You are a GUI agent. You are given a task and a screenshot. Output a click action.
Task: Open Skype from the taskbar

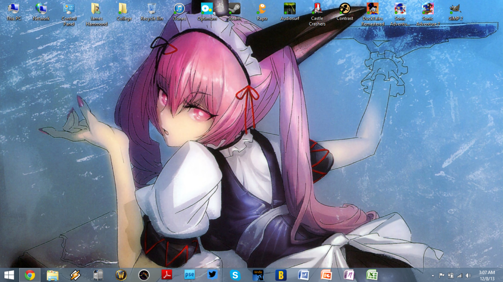[235, 275]
